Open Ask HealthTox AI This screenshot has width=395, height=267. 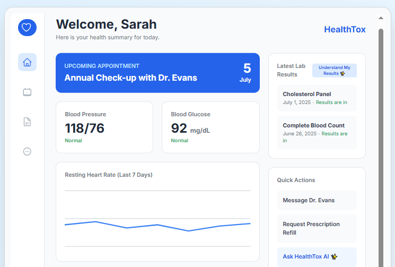click(317, 257)
